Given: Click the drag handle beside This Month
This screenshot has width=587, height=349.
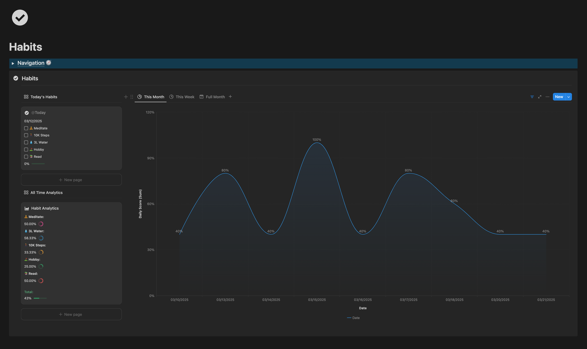Looking at the screenshot, I should tap(132, 97).
